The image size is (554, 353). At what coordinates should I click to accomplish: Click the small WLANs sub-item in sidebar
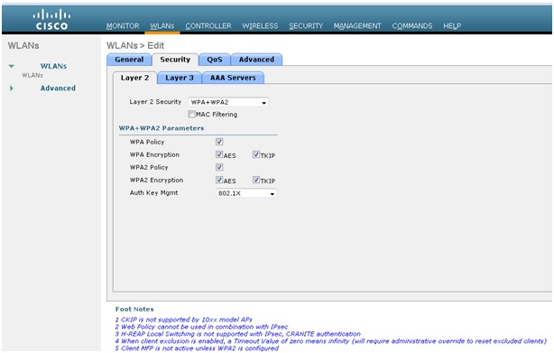pos(32,75)
